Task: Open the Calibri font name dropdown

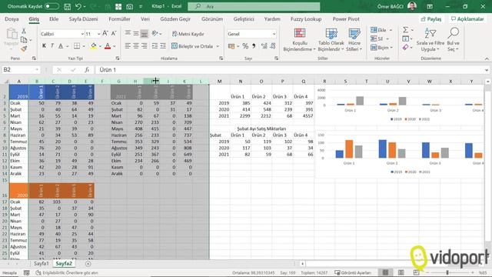Action: (x=82, y=34)
